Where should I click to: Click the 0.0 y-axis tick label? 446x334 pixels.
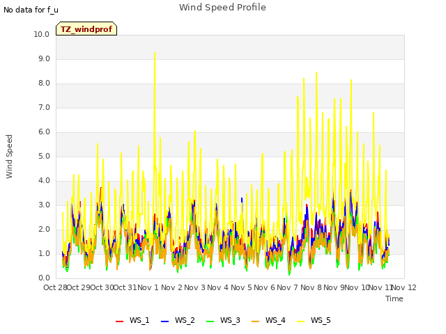(44, 278)
